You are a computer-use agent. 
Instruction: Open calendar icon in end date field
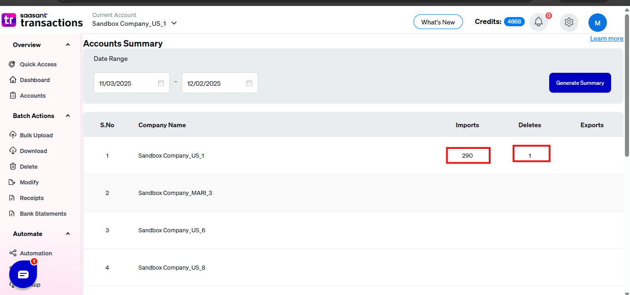tap(249, 83)
